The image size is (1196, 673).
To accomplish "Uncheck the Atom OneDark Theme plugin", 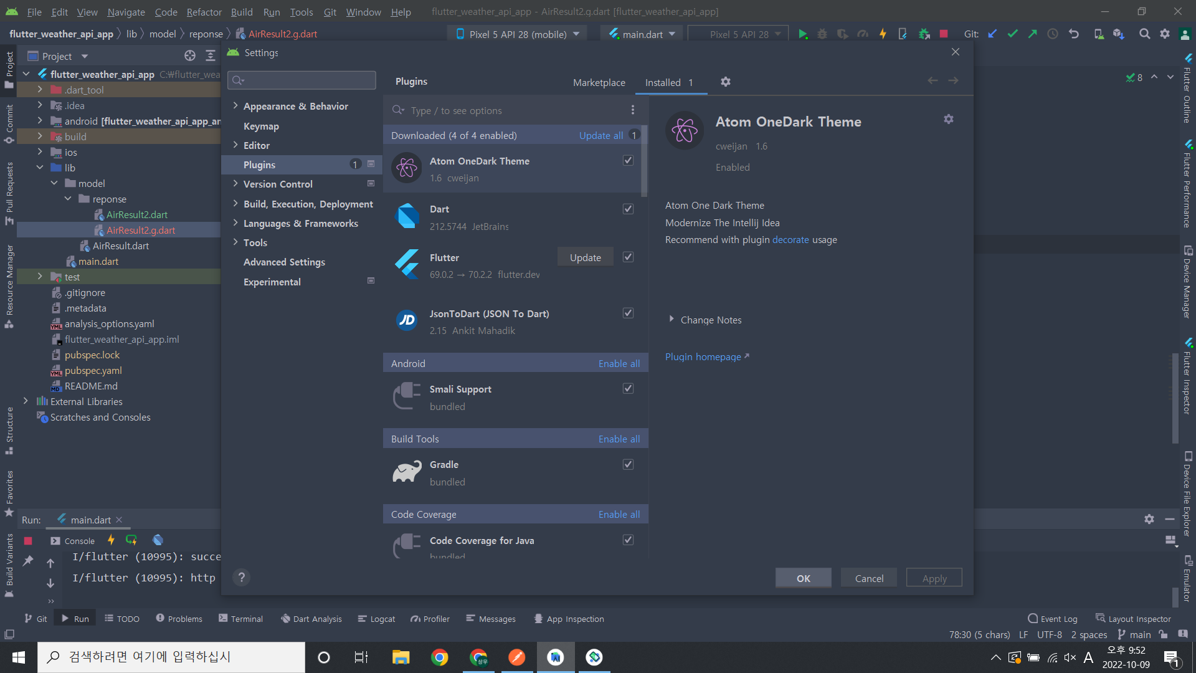I will coord(628,160).
